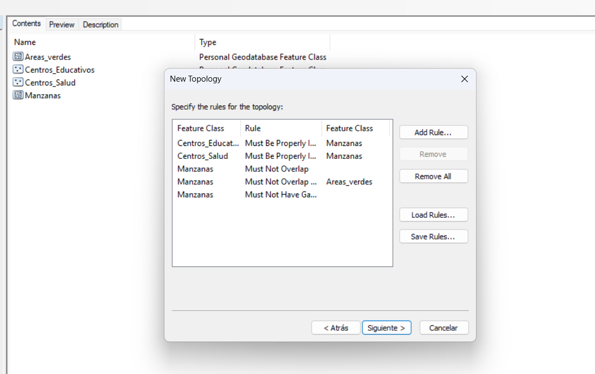Go to next step with Siguiente
The width and height of the screenshot is (595, 374).
[x=386, y=328]
